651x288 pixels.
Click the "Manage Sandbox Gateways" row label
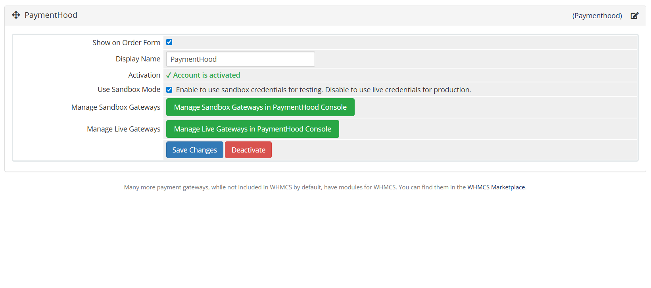[x=116, y=107]
